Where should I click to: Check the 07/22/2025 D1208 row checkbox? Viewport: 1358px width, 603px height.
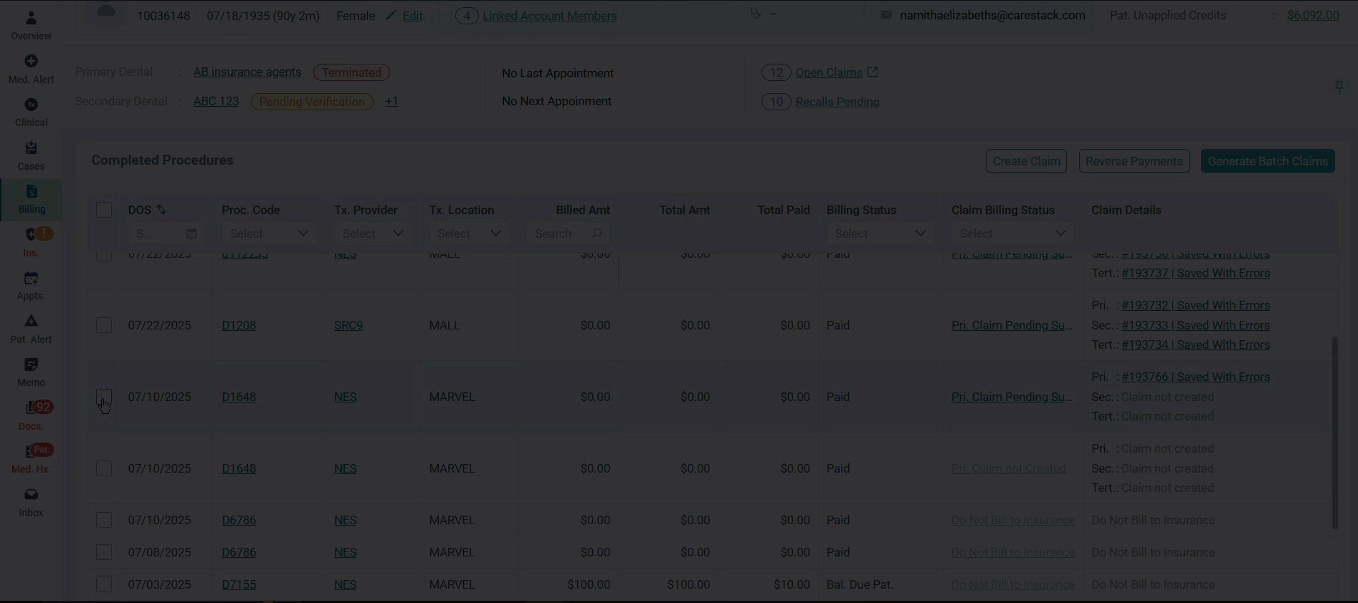click(104, 325)
